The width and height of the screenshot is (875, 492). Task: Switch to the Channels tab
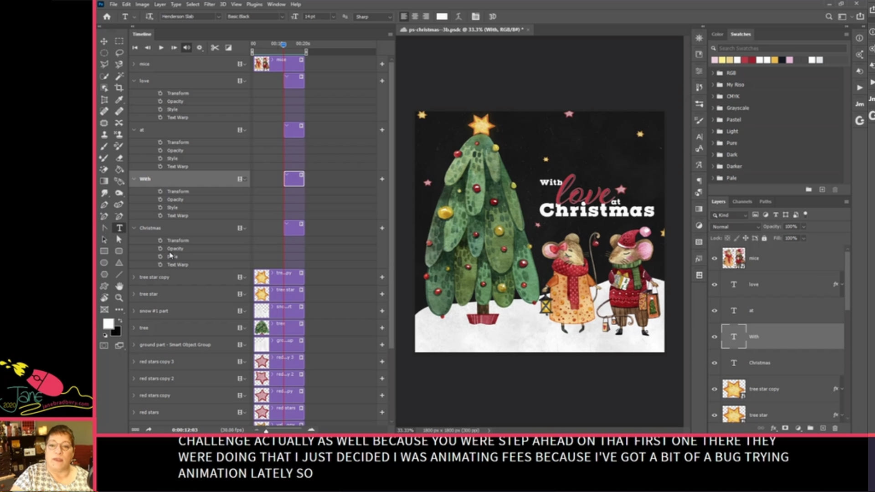tap(742, 201)
